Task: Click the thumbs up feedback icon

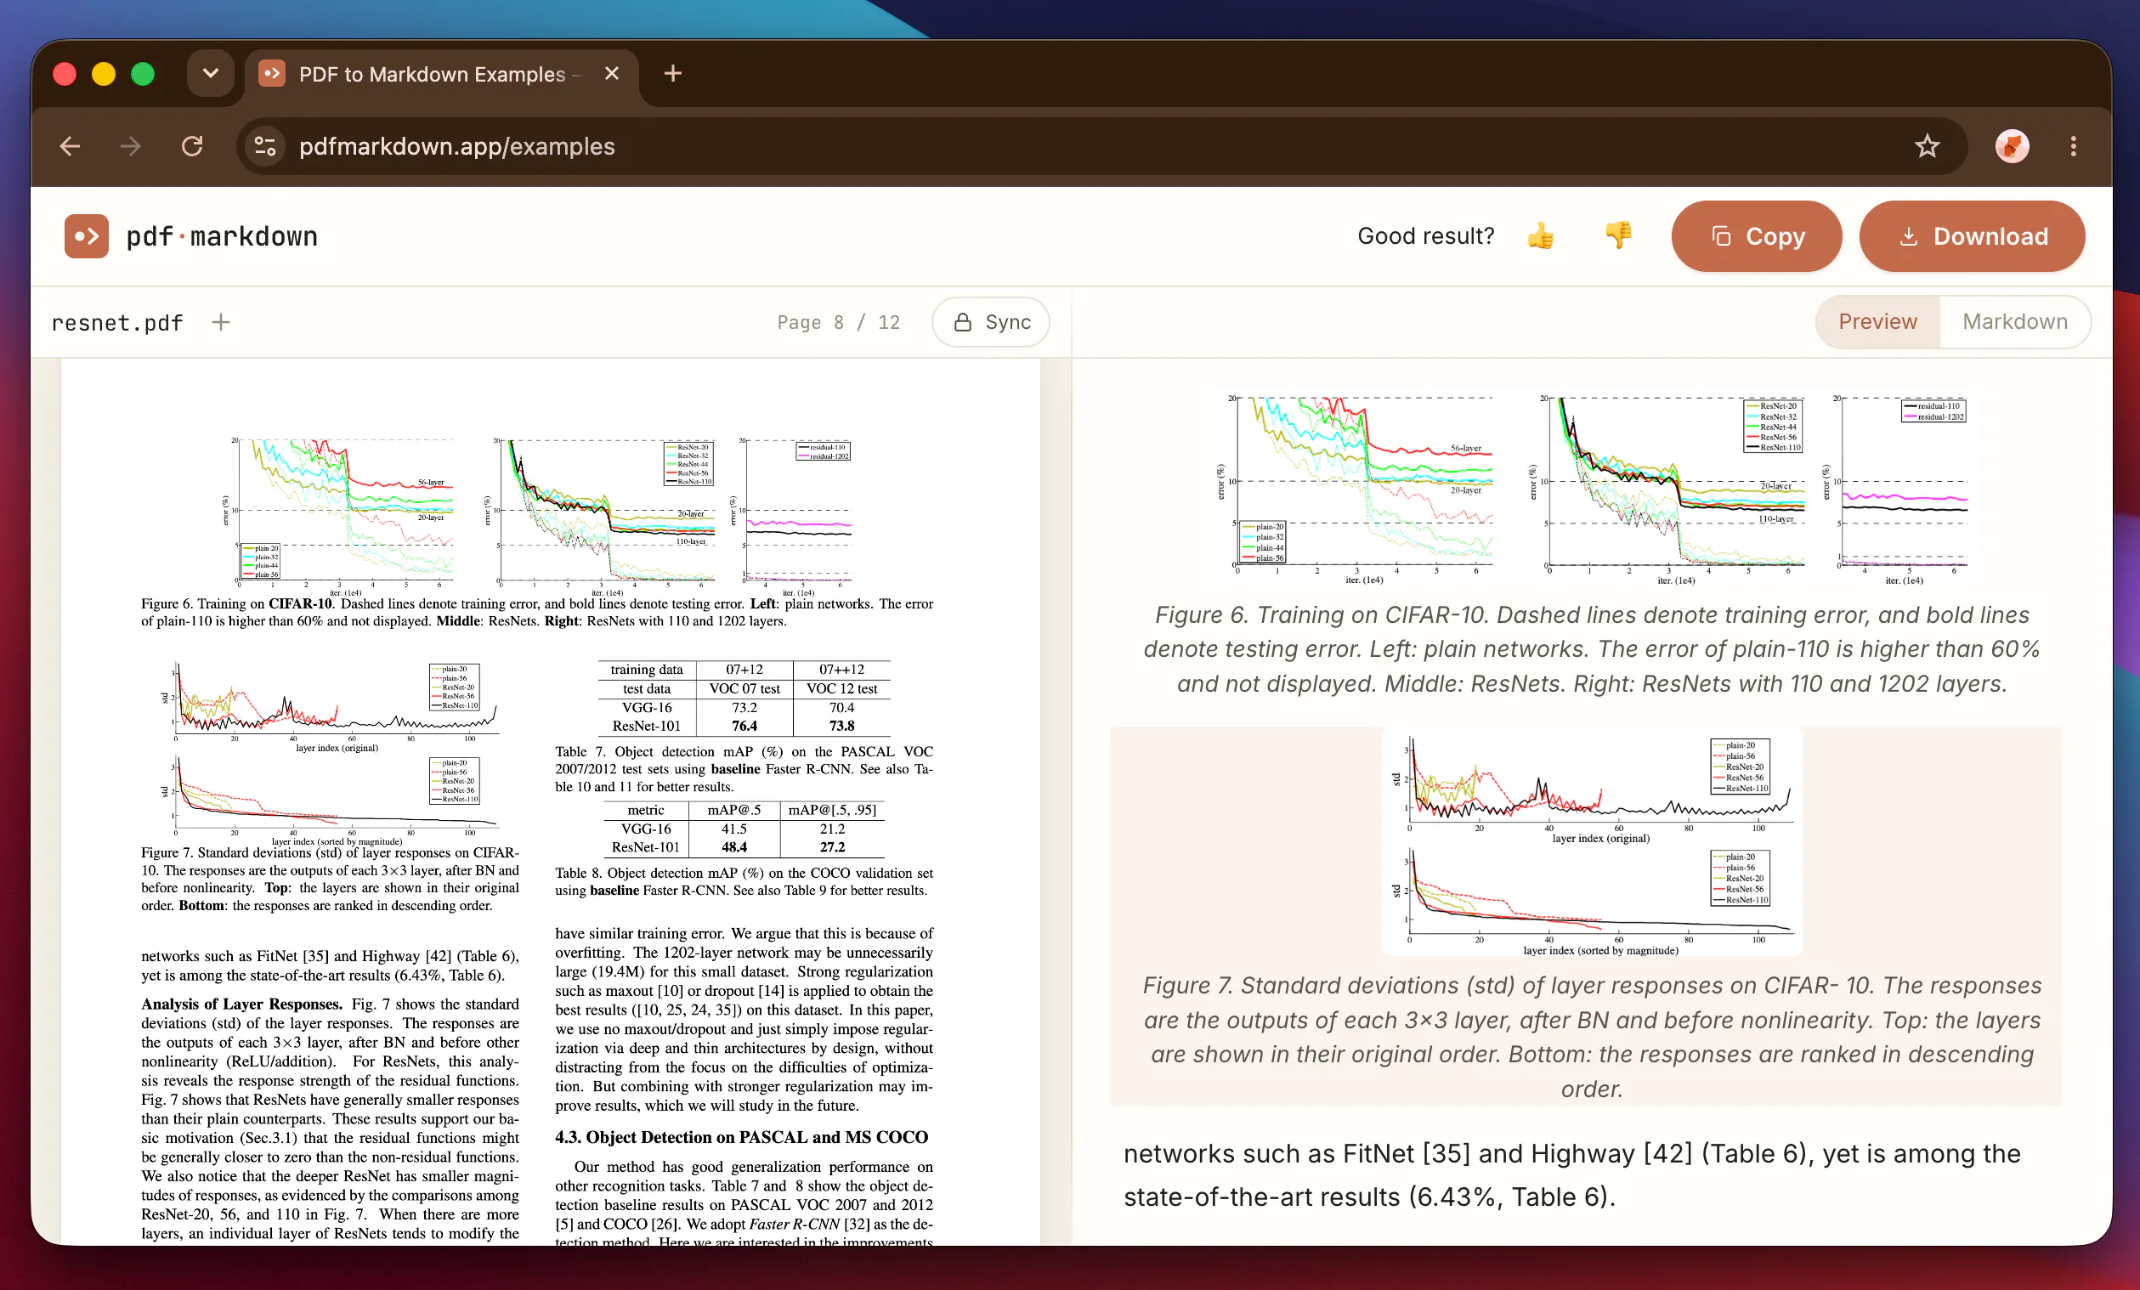Action: coord(1541,235)
